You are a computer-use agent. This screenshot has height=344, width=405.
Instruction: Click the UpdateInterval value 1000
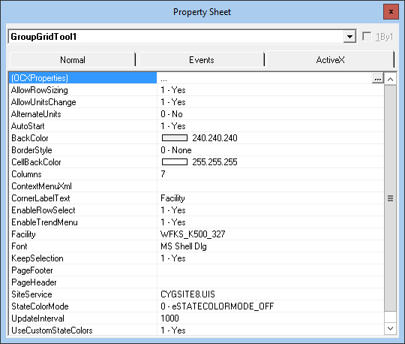pos(169,318)
